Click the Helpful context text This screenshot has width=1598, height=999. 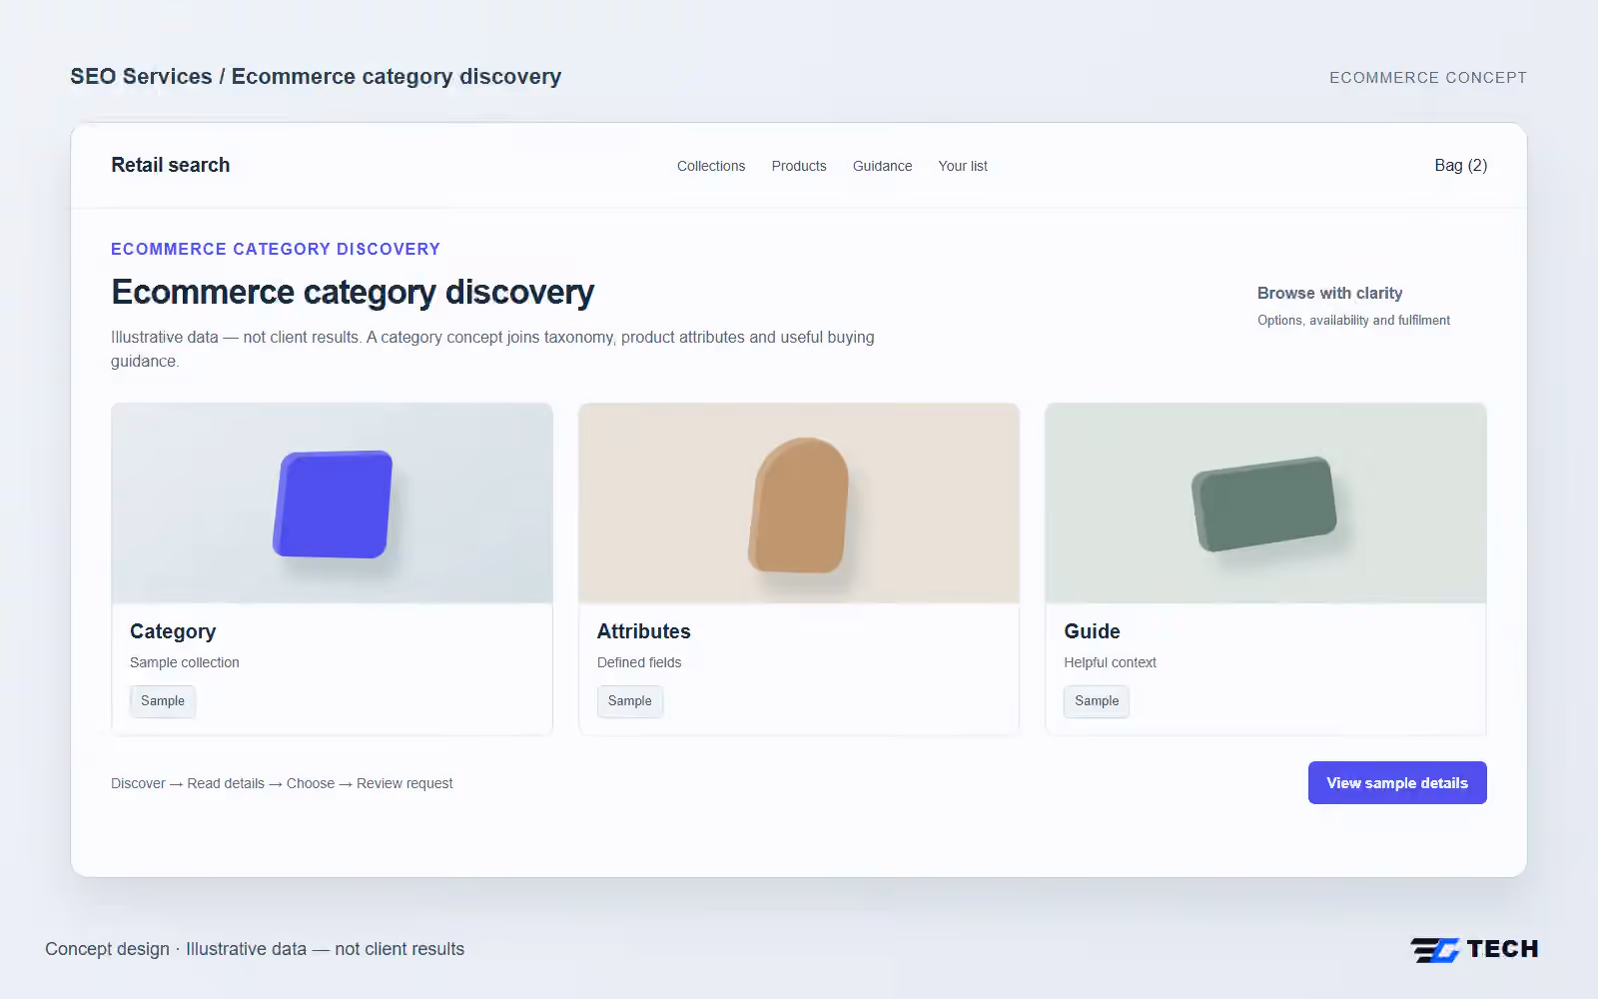click(1110, 662)
